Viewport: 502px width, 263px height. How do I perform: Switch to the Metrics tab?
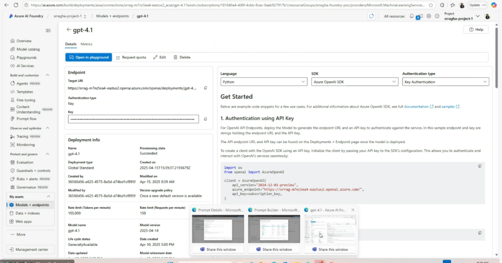[x=86, y=44]
